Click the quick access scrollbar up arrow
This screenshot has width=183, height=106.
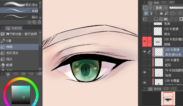point(40,33)
